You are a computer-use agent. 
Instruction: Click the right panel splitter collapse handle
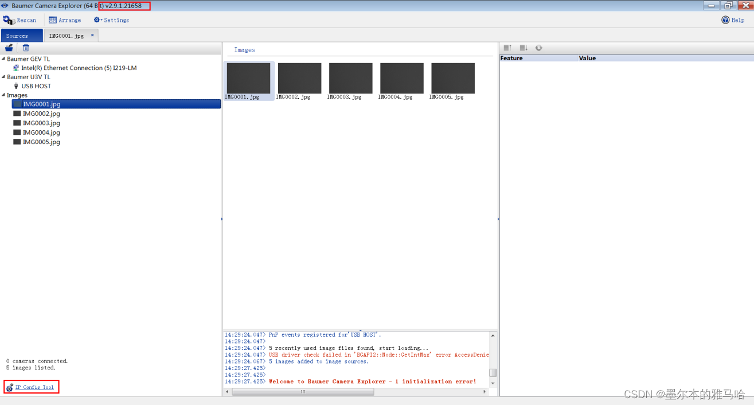point(498,219)
